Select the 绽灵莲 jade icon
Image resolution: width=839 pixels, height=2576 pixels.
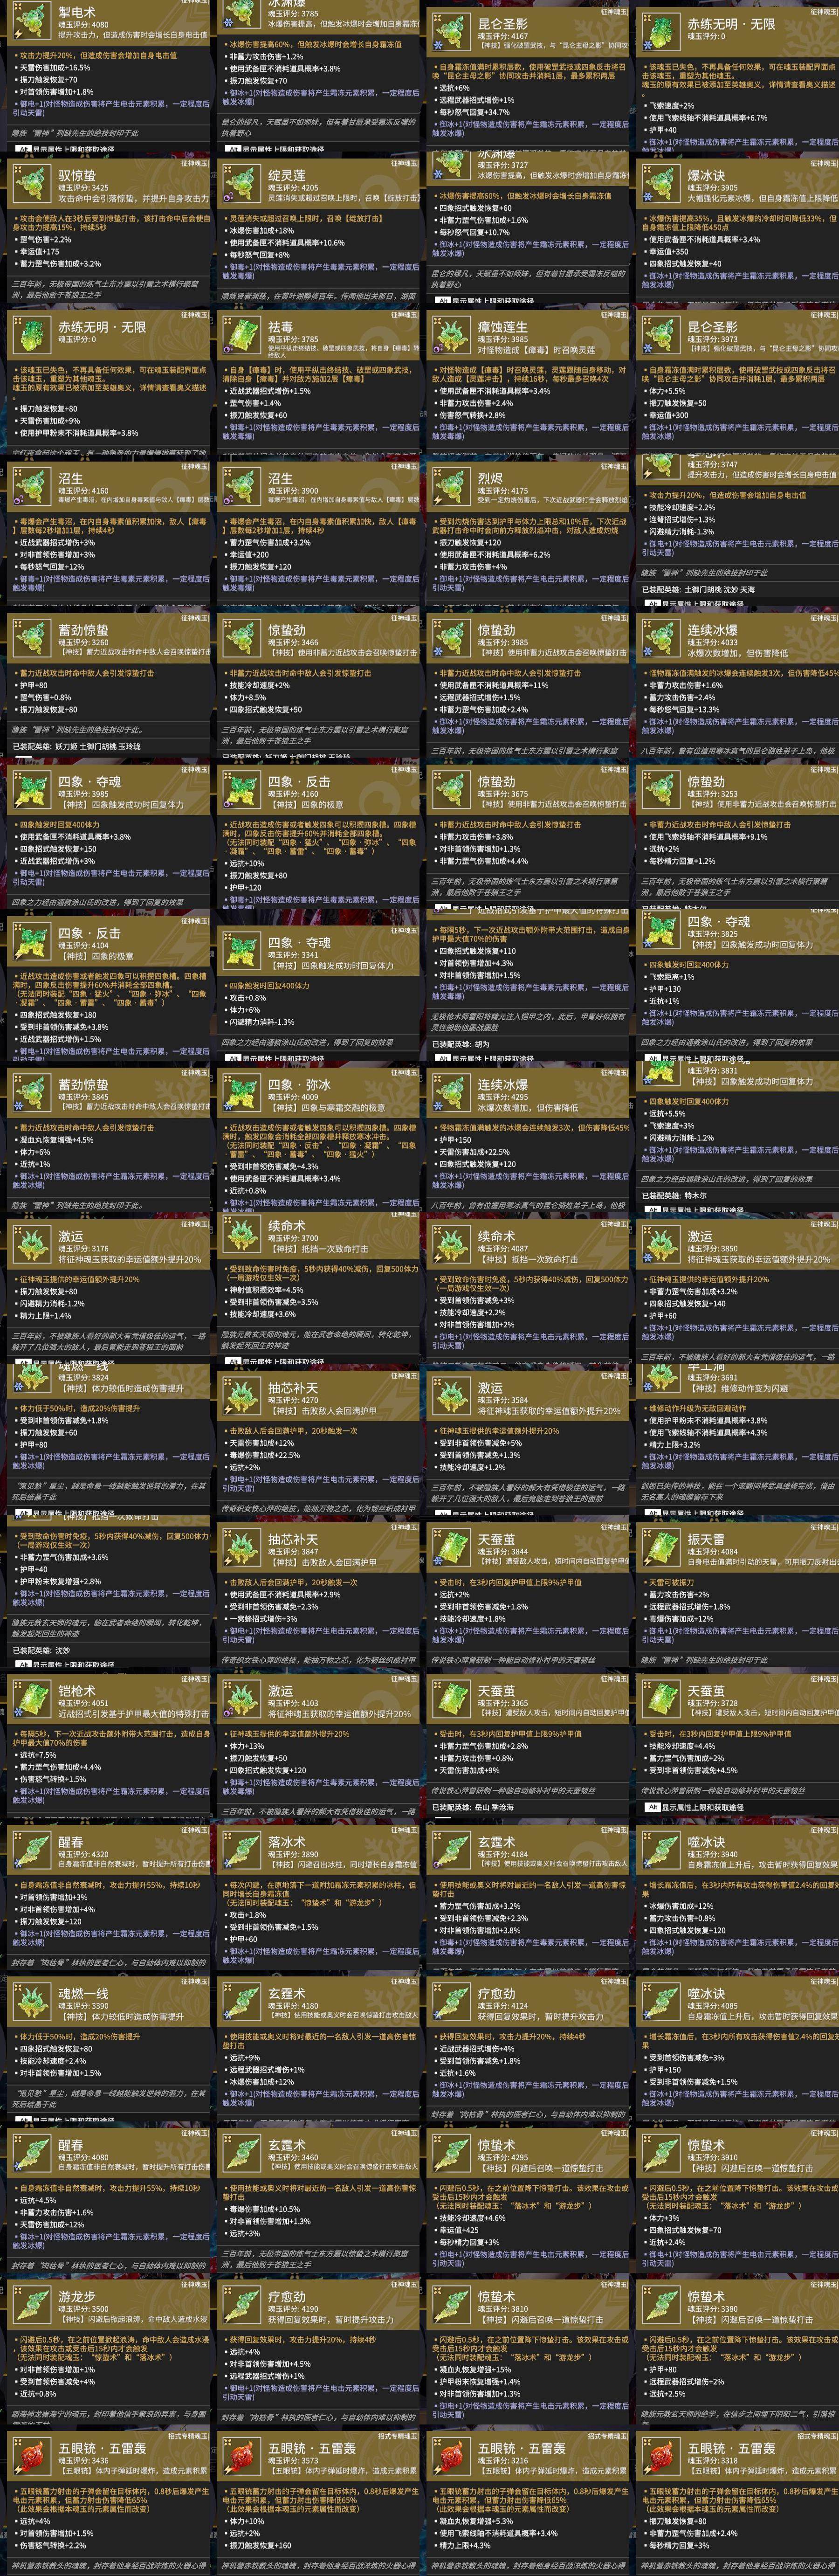pyautogui.click(x=240, y=181)
